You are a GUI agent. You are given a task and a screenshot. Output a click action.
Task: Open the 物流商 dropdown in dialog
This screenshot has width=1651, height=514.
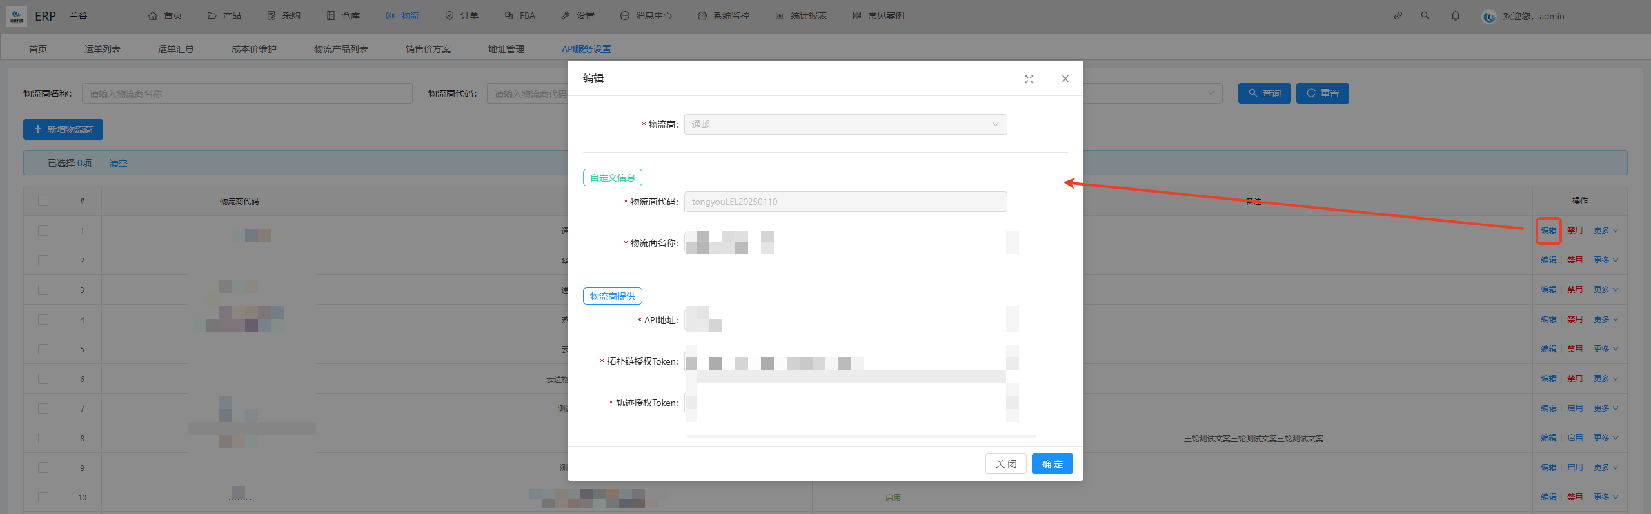pos(845,124)
